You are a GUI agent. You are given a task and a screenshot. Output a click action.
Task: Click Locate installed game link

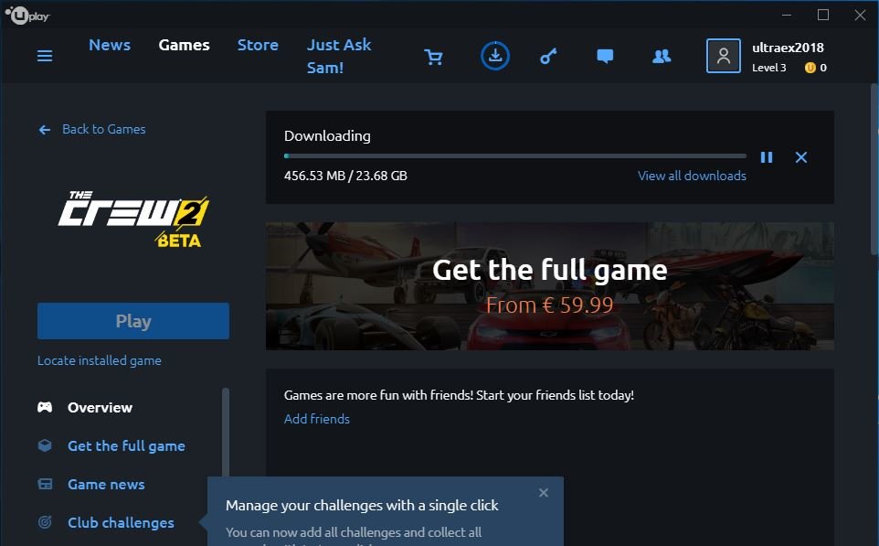[100, 360]
